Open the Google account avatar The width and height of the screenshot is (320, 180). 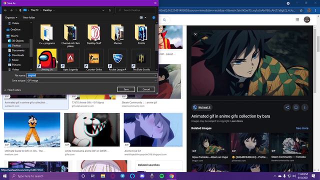(307, 19)
